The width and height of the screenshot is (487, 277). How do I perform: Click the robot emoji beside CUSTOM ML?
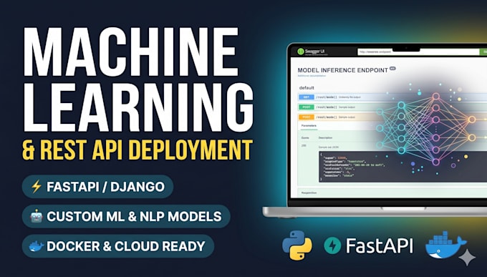pyautogui.click(x=37, y=216)
